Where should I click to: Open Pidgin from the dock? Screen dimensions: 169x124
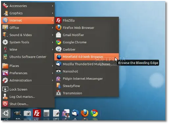65,113
